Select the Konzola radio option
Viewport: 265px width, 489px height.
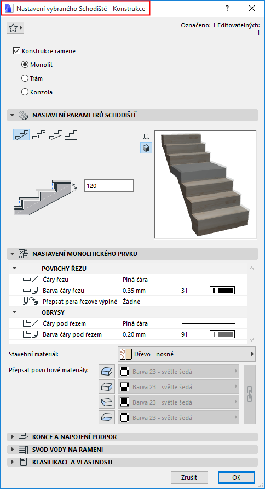[x=25, y=92]
